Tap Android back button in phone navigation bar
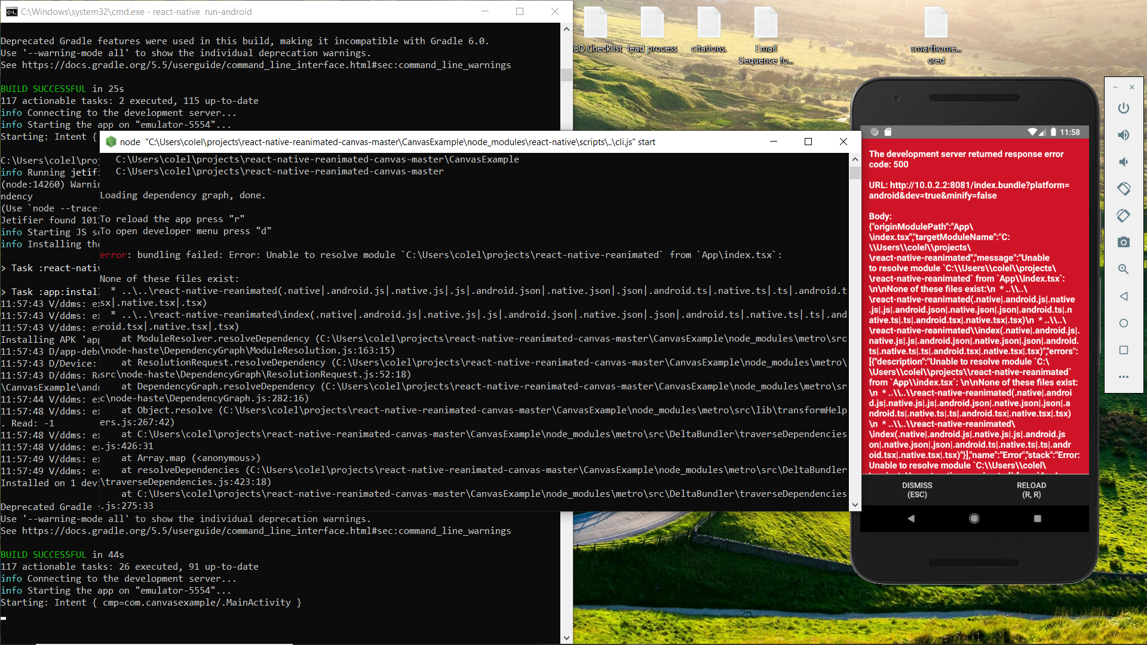Screen dimensions: 1147x645 tap(911, 518)
